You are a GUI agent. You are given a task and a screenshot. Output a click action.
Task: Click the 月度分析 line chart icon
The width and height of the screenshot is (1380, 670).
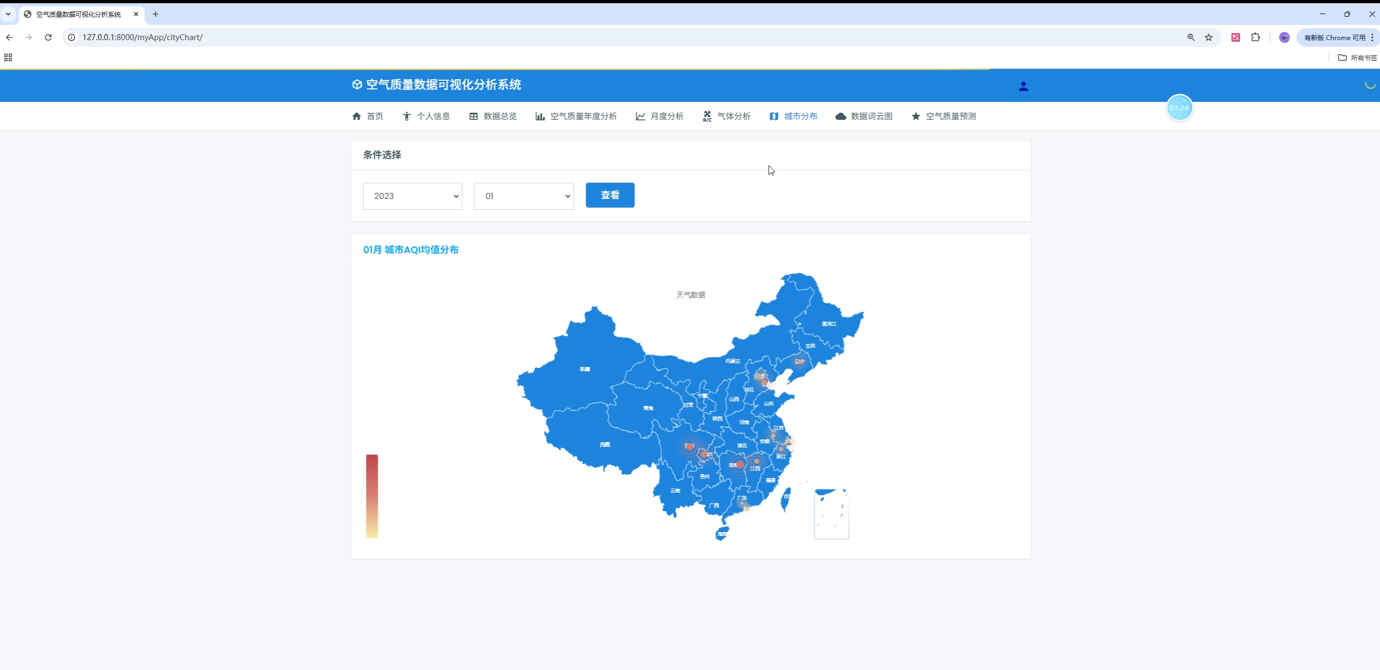coord(640,116)
